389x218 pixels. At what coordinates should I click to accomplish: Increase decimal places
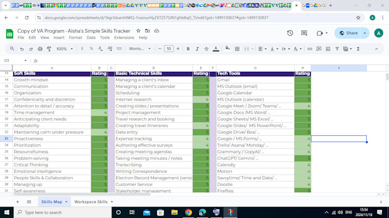pos(110,49)
